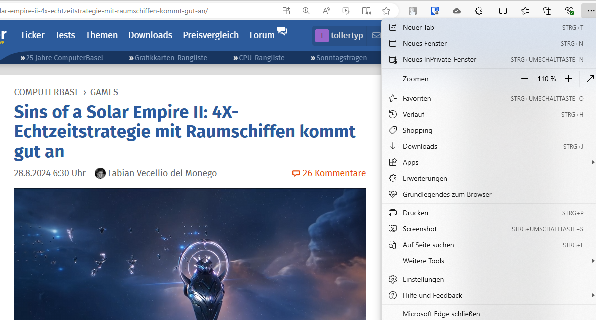Select the Shopping menu entry
Viewport: 596px width, 320px height.
489,130
